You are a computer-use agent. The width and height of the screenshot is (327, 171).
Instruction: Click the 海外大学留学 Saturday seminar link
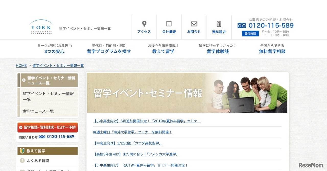132,132
